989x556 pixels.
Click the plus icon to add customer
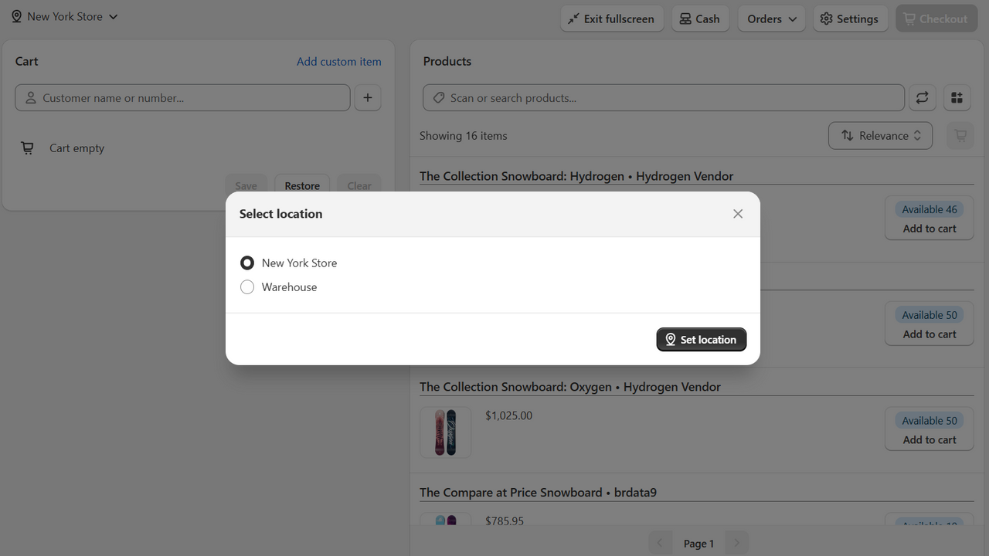[x=368, y=98]
